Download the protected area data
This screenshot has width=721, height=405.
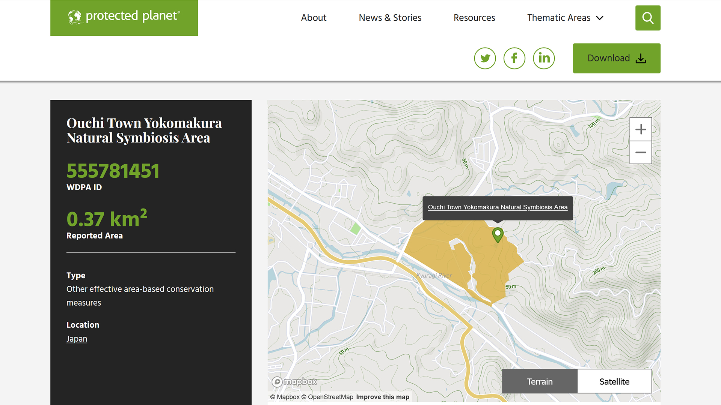tap(617, 58)
